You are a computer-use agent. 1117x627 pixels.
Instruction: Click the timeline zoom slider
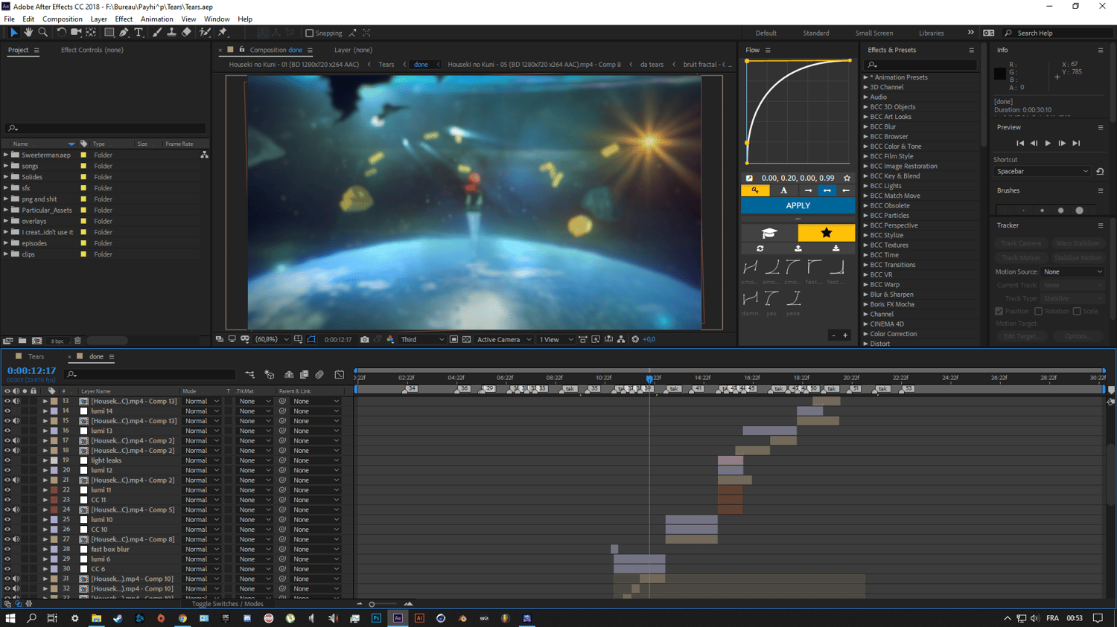click(372, 604)
